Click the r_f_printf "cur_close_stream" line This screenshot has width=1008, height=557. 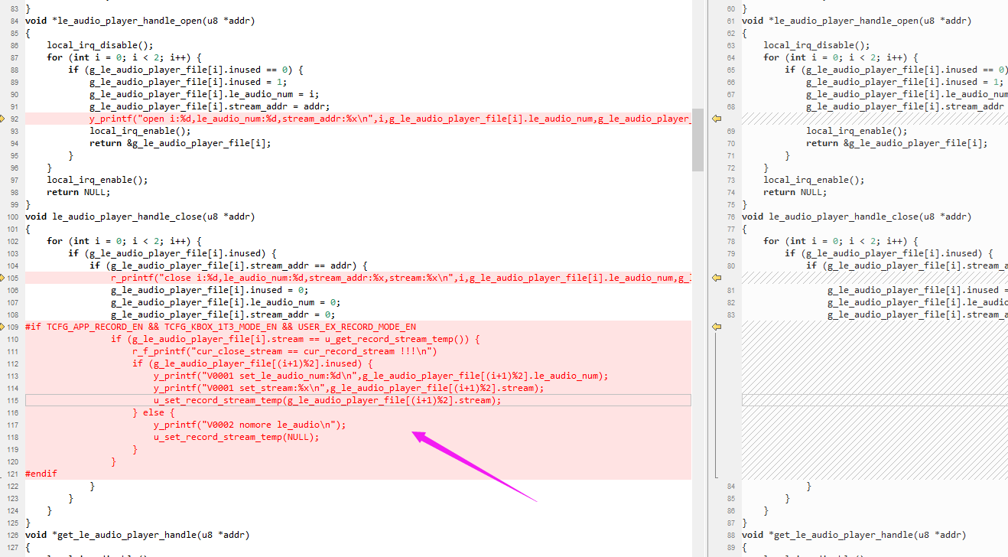pyautogui.click(x=284, y=351)
